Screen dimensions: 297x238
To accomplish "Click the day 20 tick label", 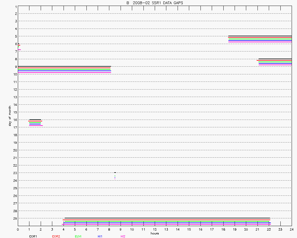I will click(14, 150).
